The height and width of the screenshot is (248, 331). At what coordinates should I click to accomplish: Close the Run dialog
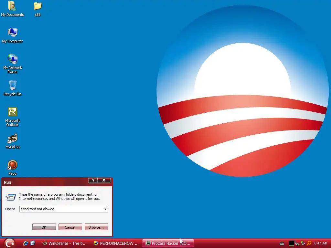point(104,180)
